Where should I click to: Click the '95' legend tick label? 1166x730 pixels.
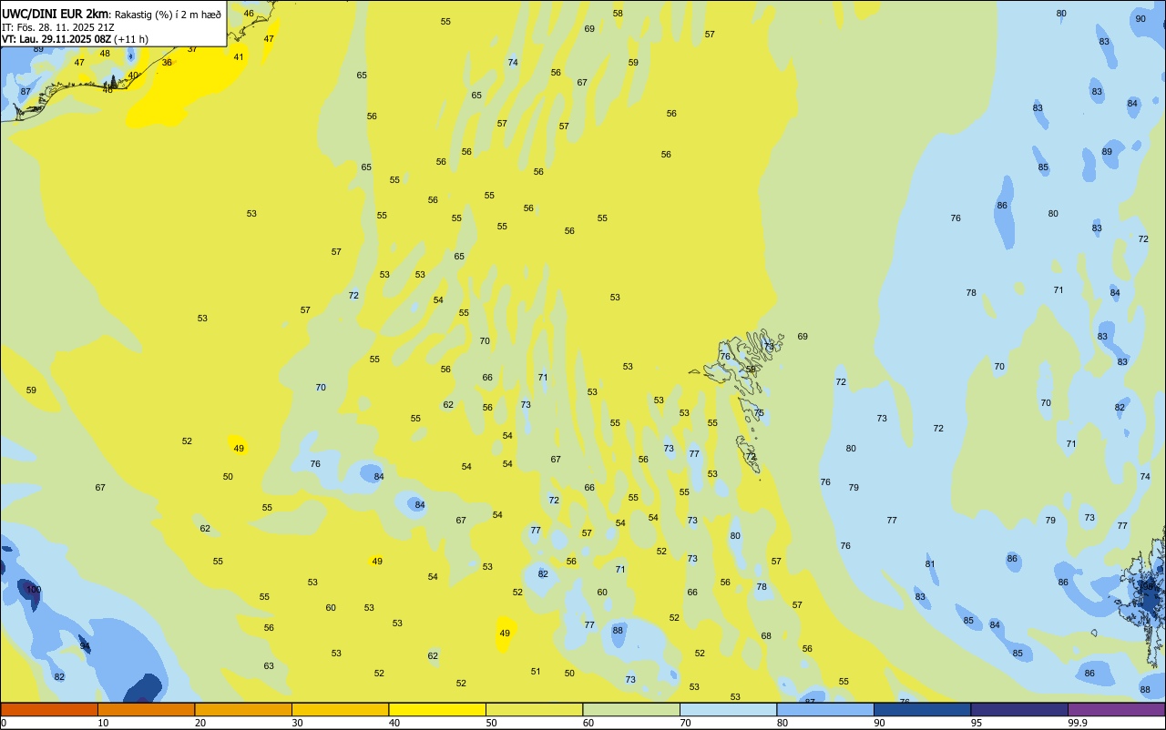point(977,723)
